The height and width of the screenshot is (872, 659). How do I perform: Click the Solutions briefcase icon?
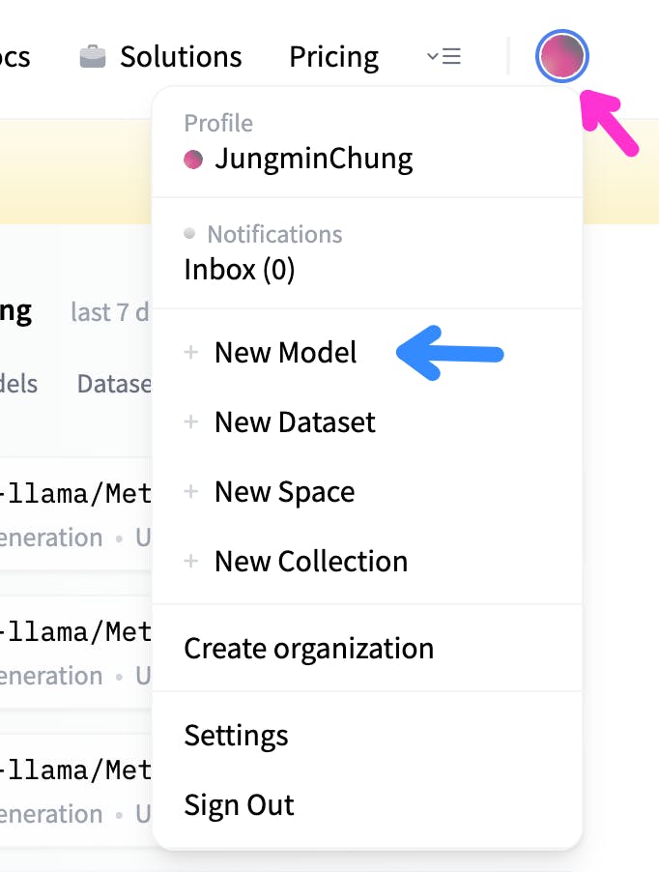point(93,56)
